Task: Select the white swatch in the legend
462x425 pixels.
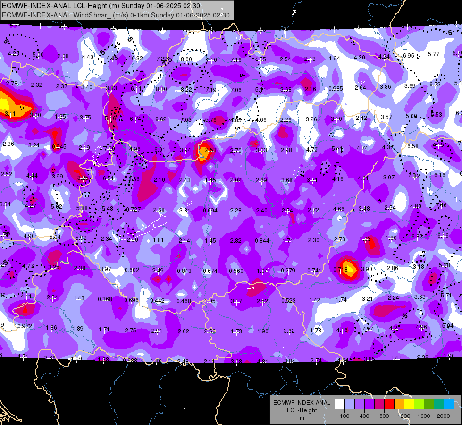Action: point(339,404)
